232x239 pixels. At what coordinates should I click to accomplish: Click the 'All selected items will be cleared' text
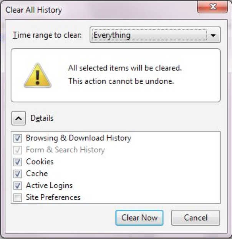pos(125,68)
